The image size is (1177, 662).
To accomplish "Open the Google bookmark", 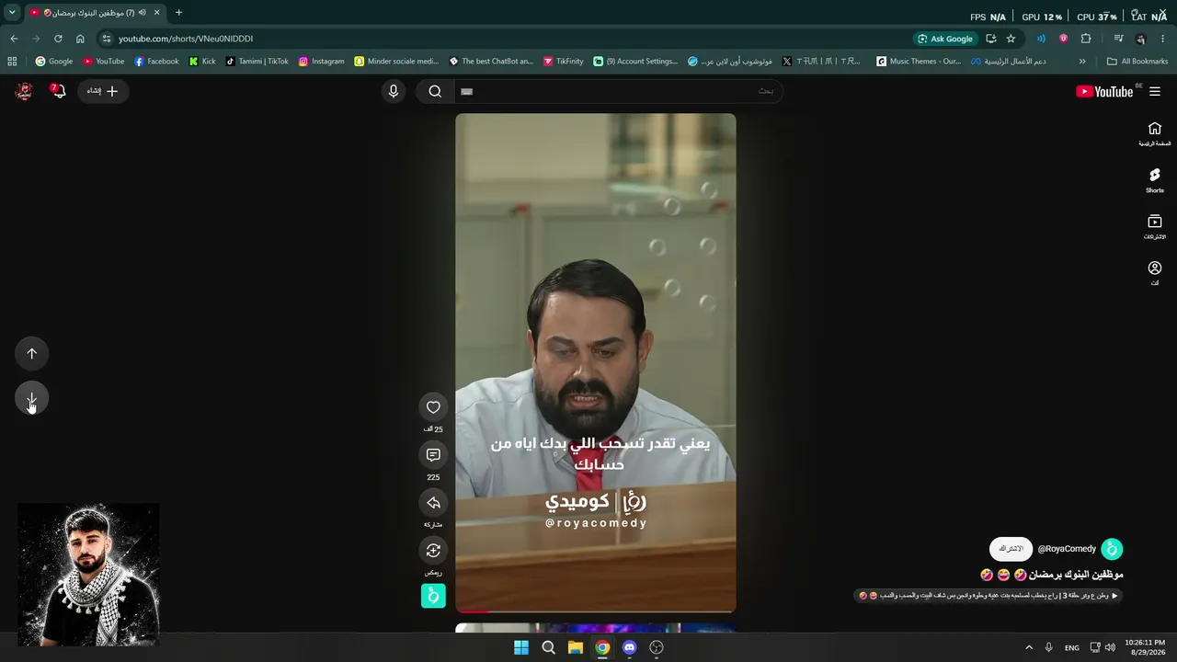I will coord(54,62).
